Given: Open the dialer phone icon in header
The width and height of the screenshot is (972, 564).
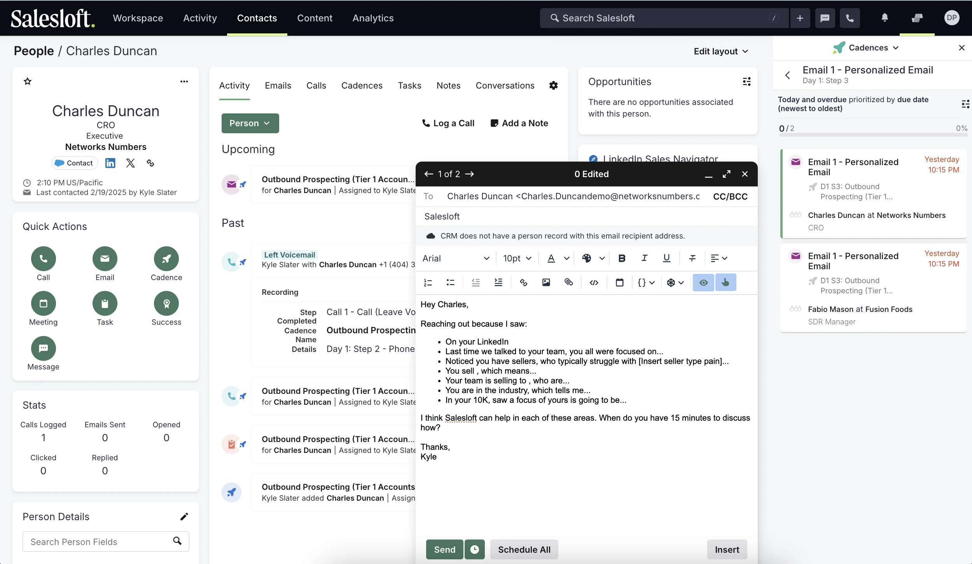Looking at the screenshot, I should pos(850,18).
